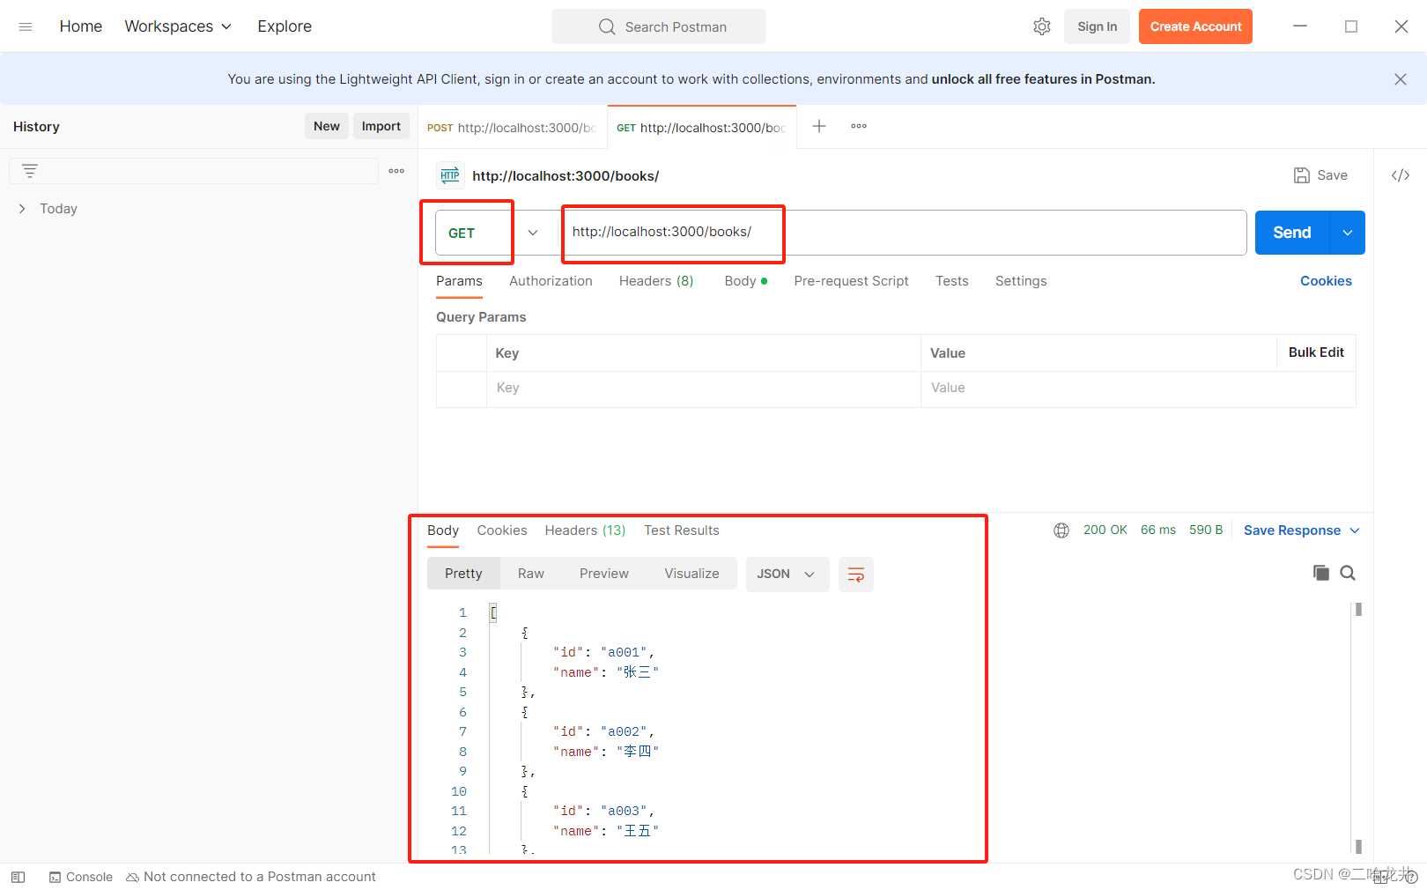Open the request Body tab with the green dot

[x=745, y=281]
